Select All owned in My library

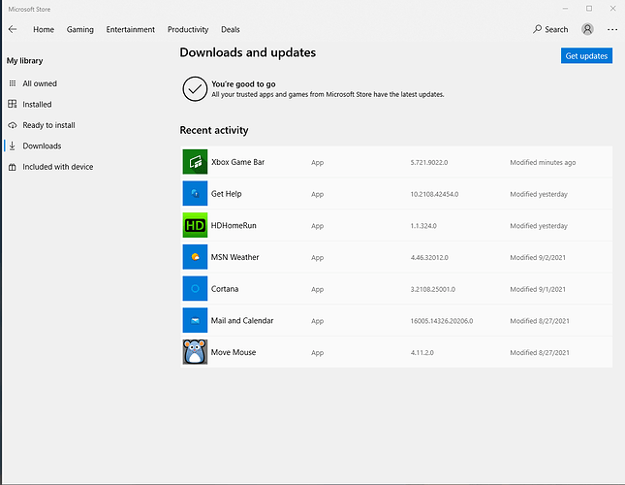[x=40, y=83]
